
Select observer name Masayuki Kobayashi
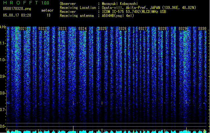click(x=120, y=4)
